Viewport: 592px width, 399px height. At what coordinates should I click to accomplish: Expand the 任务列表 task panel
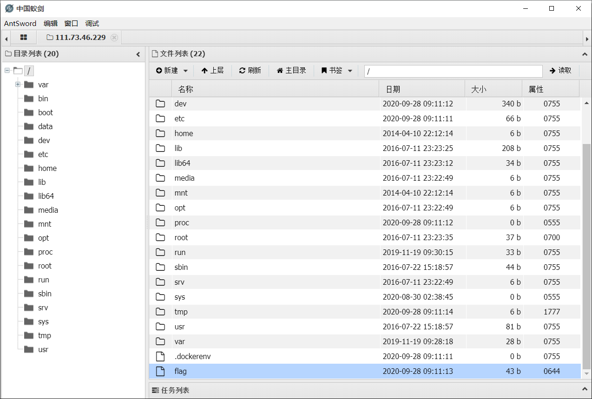tap(585, 389)
